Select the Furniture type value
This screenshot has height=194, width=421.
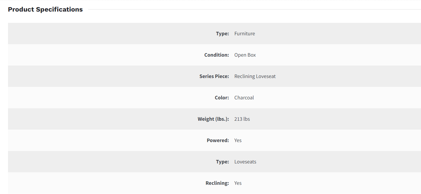(x=245, y=34)
